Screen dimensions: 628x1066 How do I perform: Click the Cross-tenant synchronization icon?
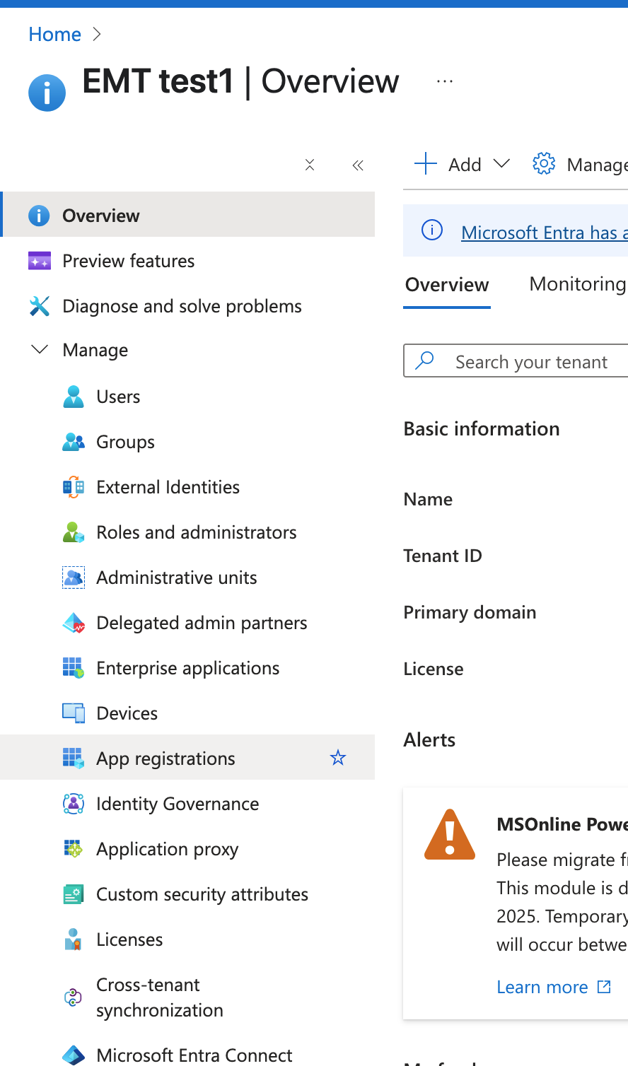(74, 997)
